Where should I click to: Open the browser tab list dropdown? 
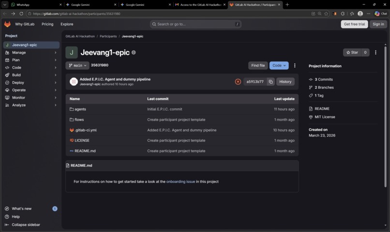pyautogui.click(x=5, y=4)
